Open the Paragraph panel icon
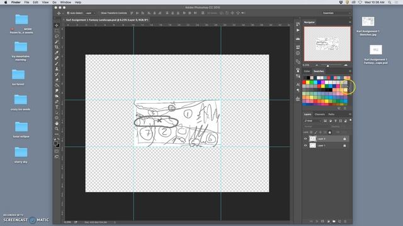 298,90
